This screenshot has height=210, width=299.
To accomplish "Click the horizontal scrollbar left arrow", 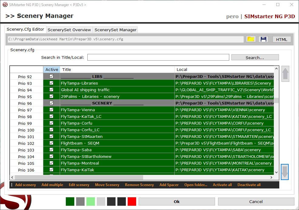I will point(12,177).
